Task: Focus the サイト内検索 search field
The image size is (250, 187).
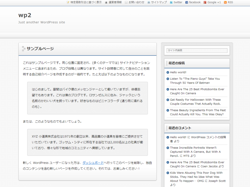Action: tap(197, 50)
